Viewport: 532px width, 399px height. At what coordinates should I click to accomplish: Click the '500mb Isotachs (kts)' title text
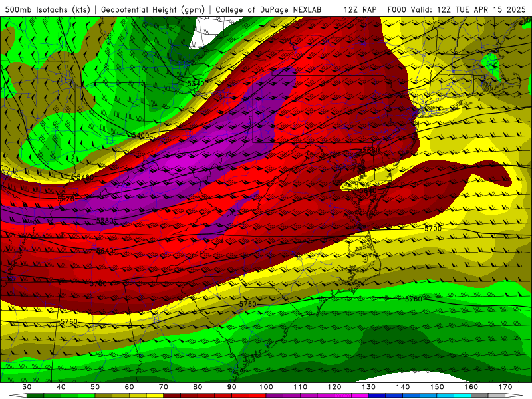48,9
